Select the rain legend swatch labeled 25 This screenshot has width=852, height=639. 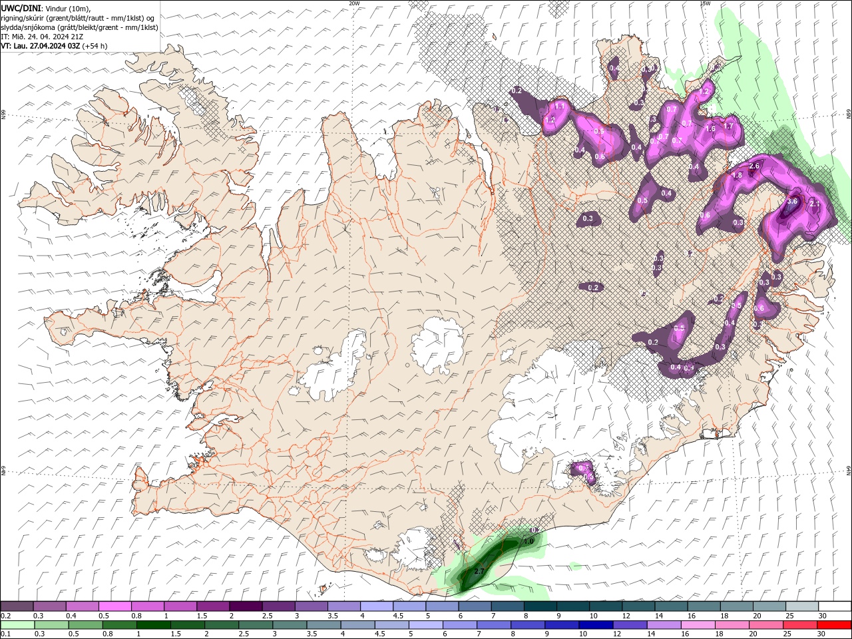click(801, 625)
